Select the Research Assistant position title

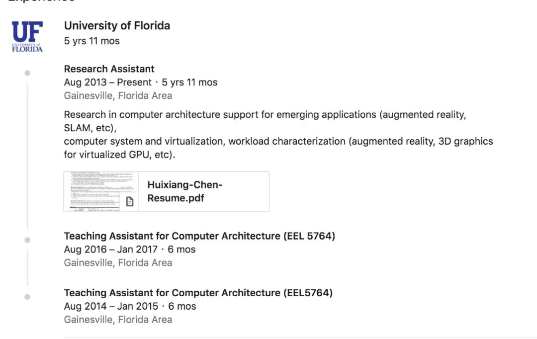(x=109, y=69)
